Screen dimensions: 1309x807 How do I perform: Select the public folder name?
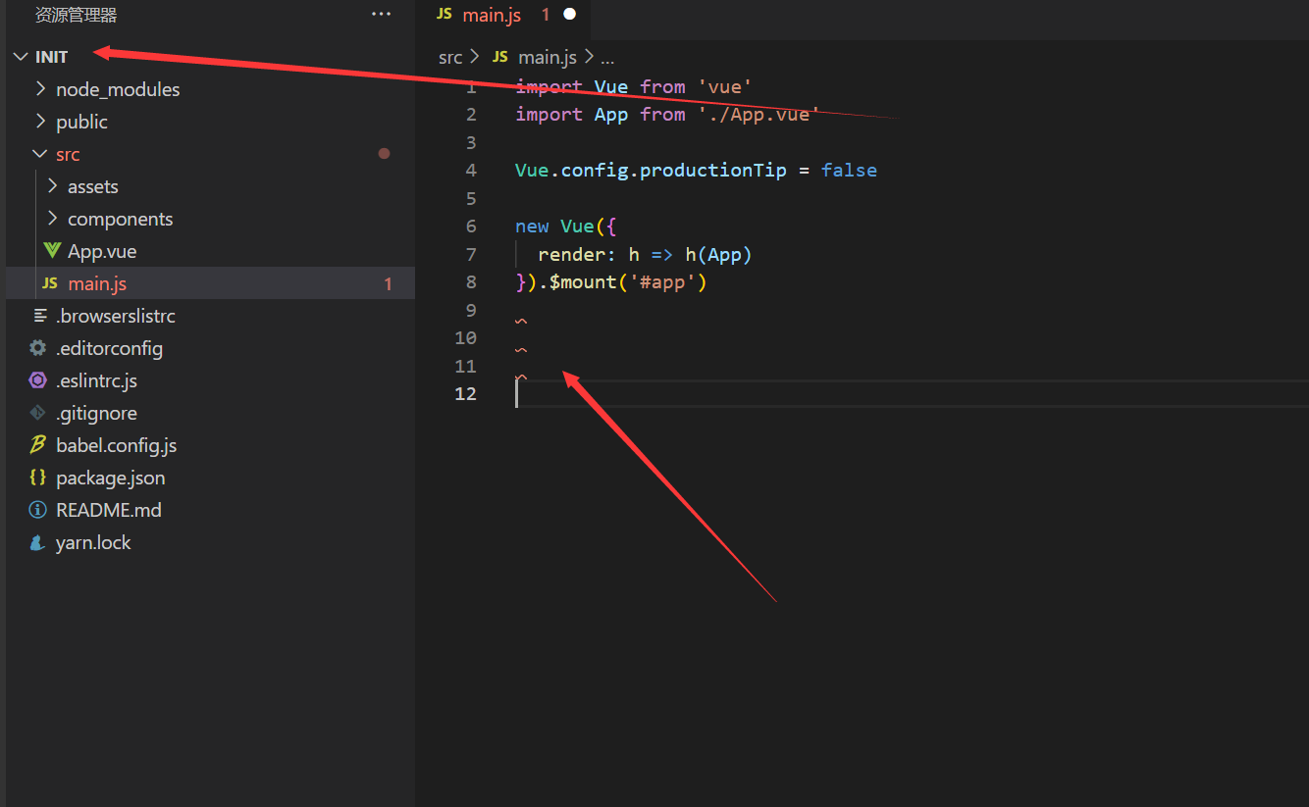(x=81, y=122)
